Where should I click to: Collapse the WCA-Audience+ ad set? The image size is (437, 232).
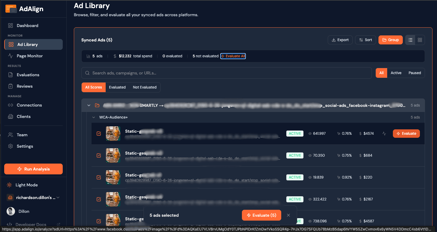pos(94,117)
